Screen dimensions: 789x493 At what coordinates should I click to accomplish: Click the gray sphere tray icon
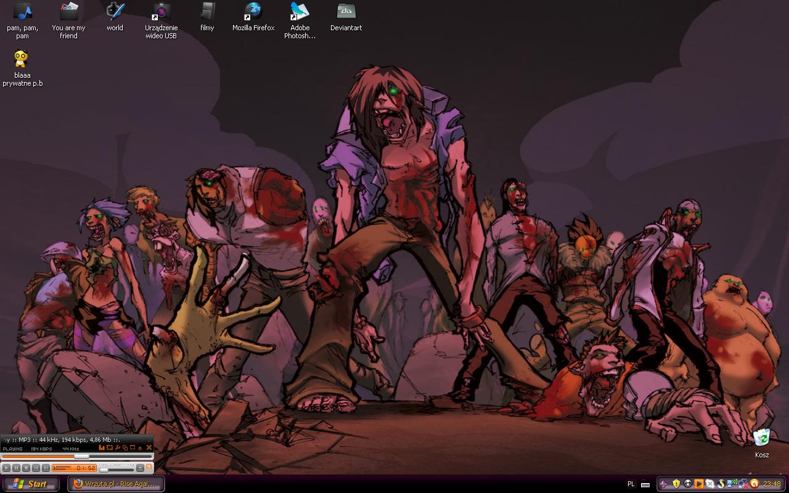688,484
